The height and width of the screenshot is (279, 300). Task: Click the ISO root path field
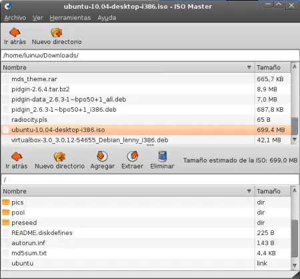tap(150, 180)
